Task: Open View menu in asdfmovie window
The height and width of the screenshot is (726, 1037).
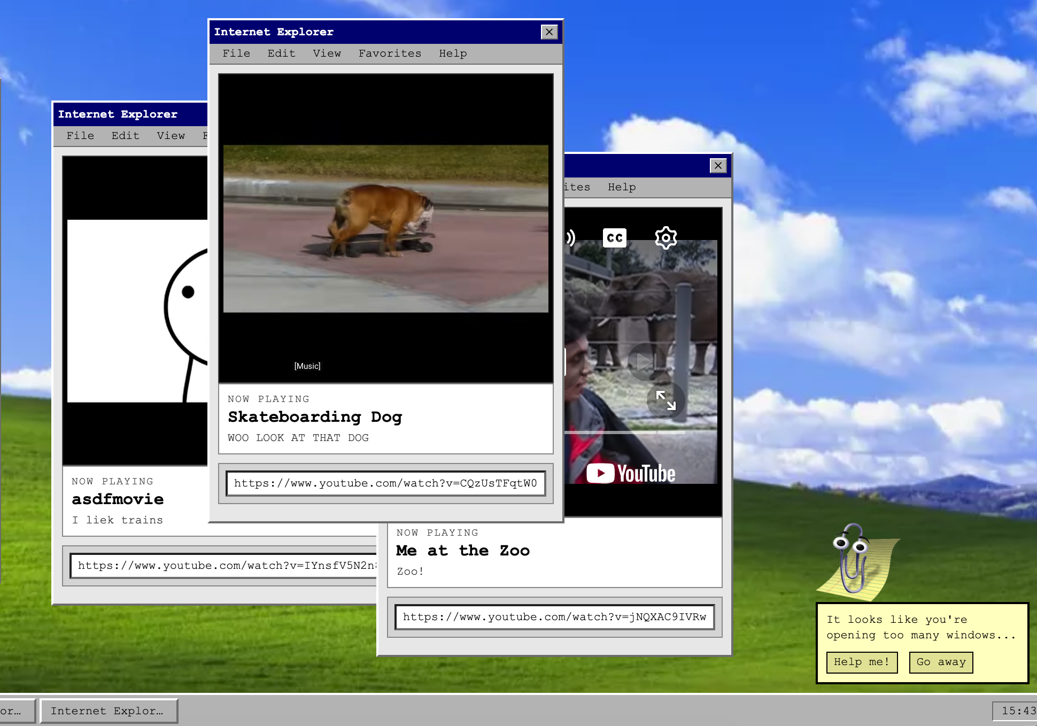Action: click(171, 136)
